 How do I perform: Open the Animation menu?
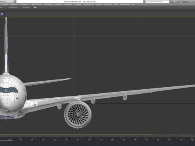point(25,5)
